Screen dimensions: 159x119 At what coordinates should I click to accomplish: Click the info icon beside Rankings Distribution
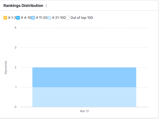(x=46, y=6)
